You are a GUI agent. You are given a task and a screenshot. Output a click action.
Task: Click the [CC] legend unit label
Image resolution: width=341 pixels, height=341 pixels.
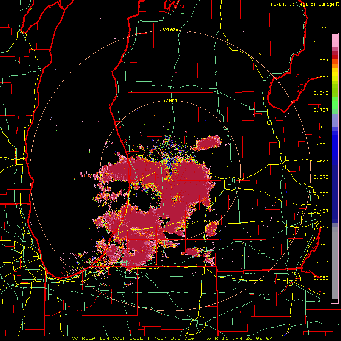coord(324,26)
